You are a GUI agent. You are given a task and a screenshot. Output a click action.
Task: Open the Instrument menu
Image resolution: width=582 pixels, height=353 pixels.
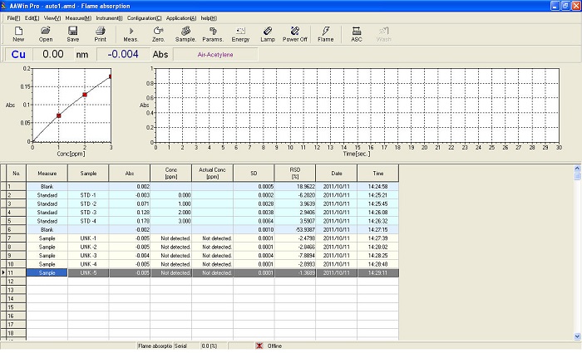tap(109, 17)
